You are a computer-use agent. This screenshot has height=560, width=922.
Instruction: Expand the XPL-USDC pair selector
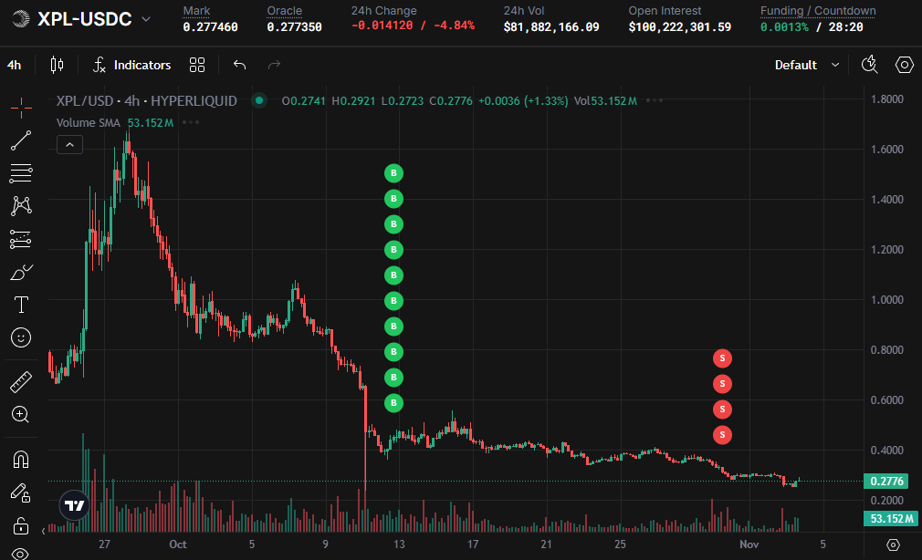[x=146, y=19]
